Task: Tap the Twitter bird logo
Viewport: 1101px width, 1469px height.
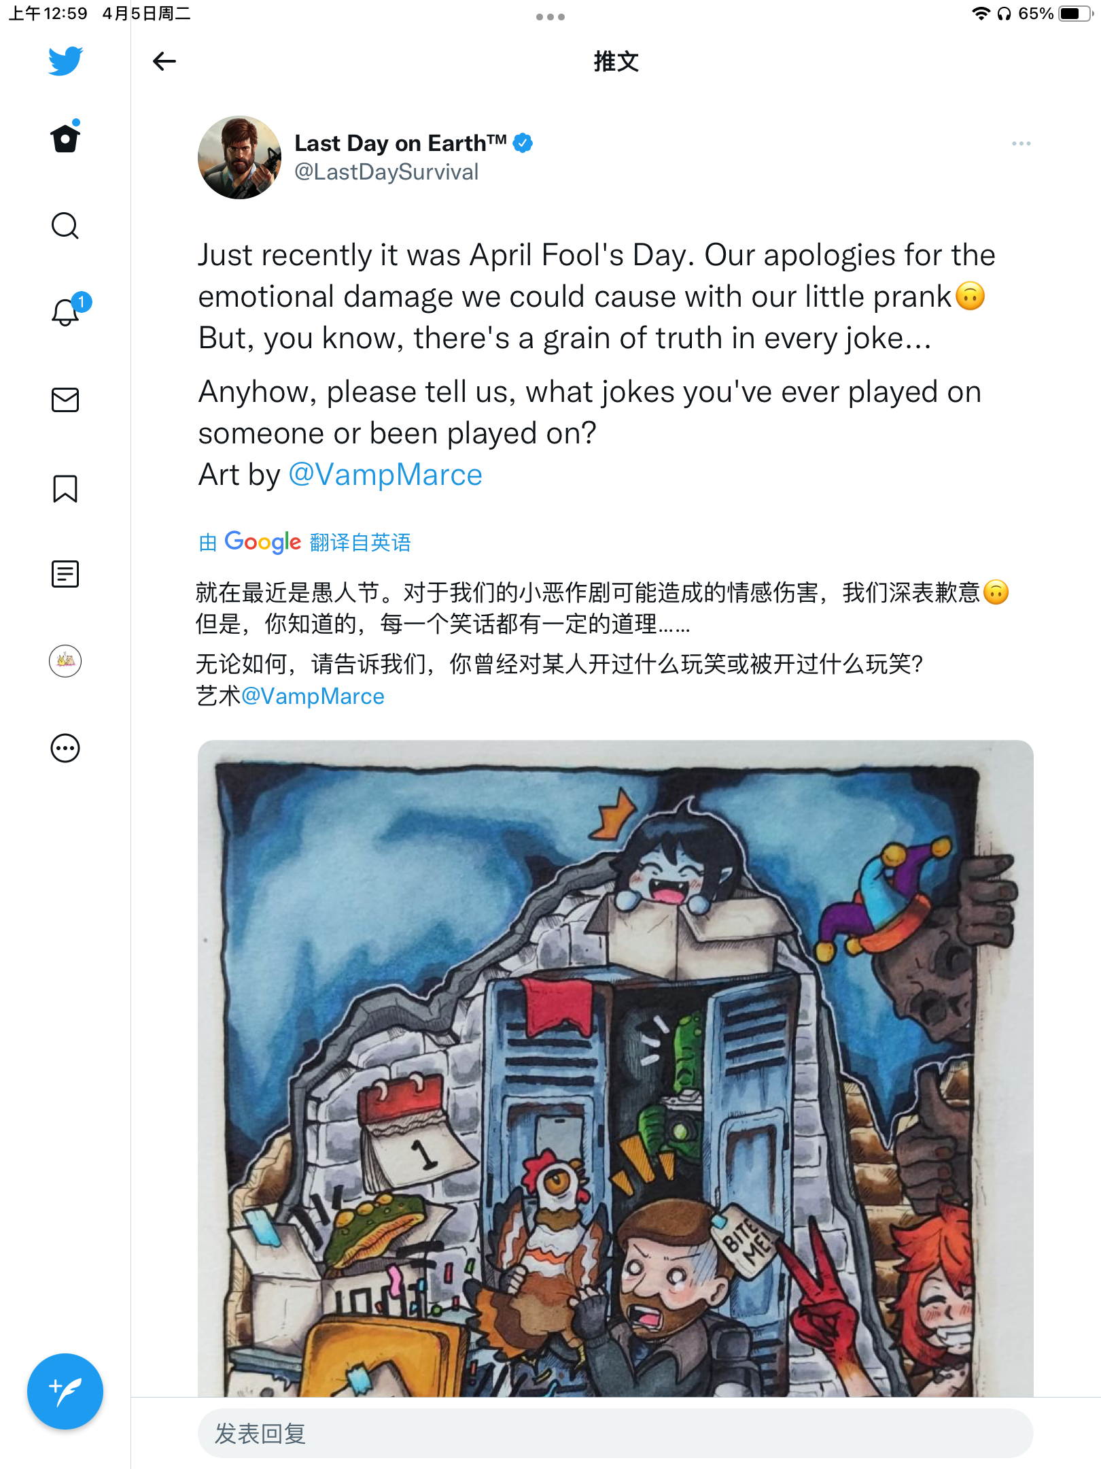Action: pyautogui.click(x=65, y=61)
